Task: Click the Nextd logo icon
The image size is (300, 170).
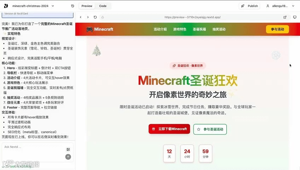Action: click(x=6, y=6)
